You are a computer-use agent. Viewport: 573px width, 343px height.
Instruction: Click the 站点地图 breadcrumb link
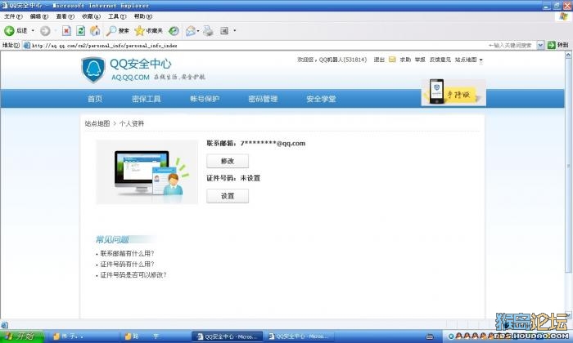[97, 123]
